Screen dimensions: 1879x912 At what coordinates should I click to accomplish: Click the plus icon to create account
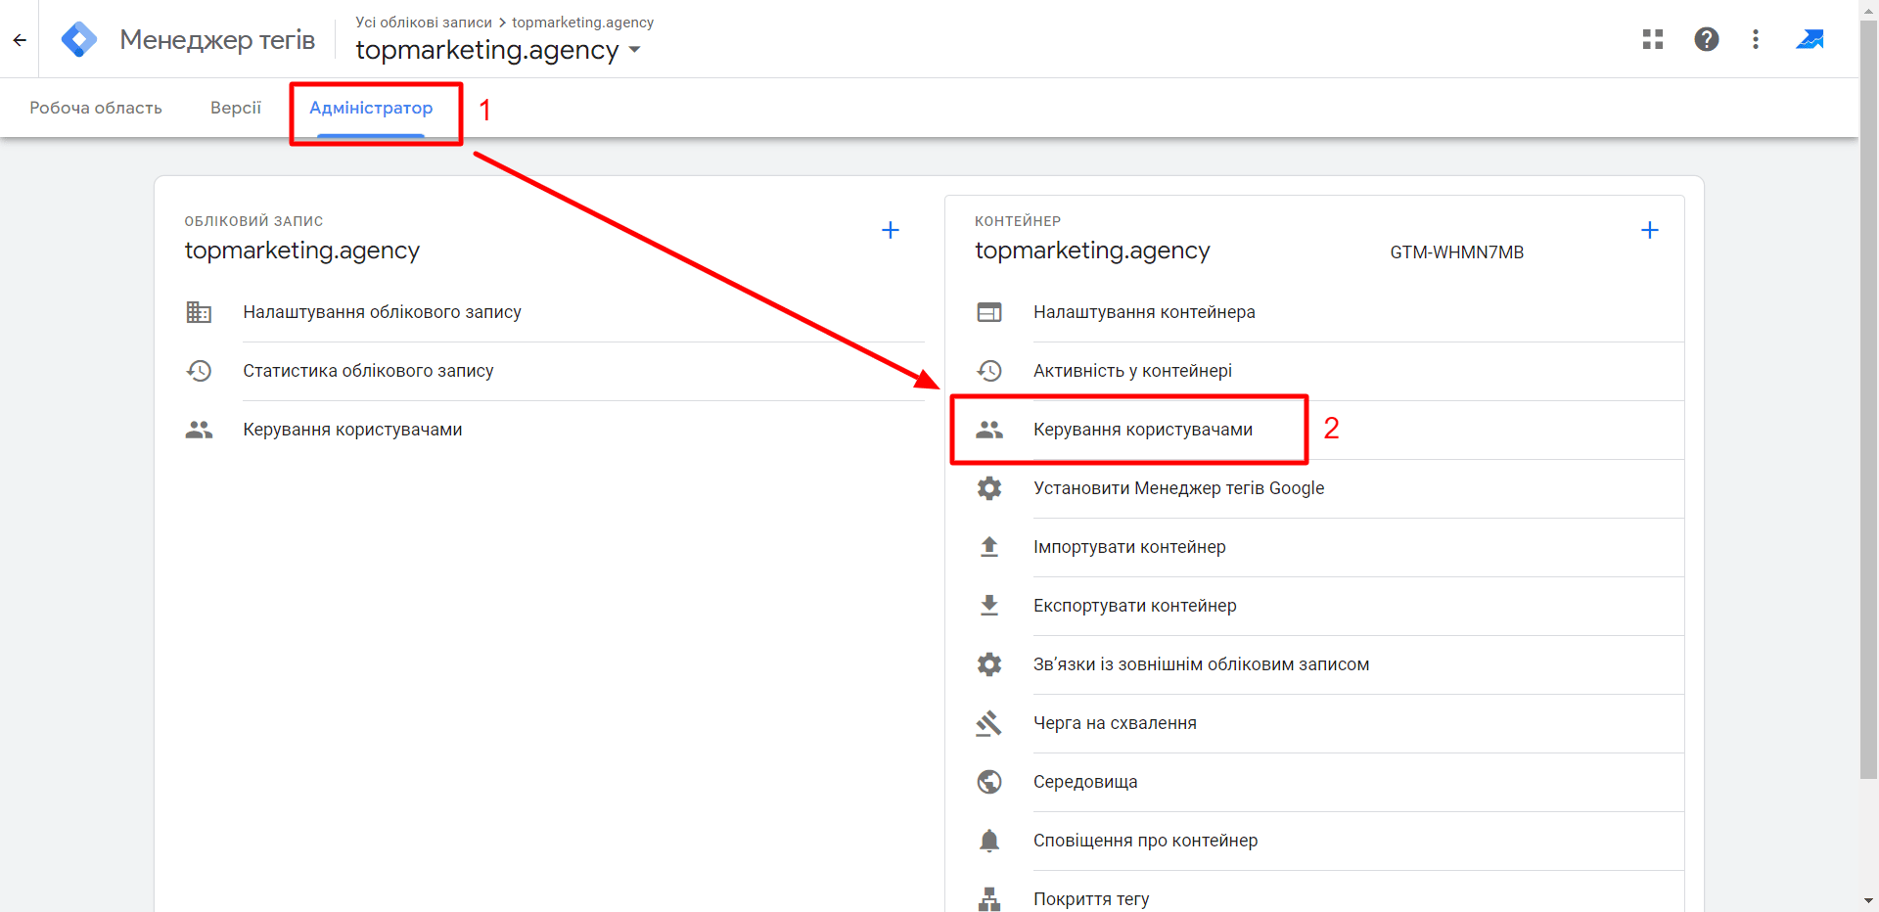(891, 230)
